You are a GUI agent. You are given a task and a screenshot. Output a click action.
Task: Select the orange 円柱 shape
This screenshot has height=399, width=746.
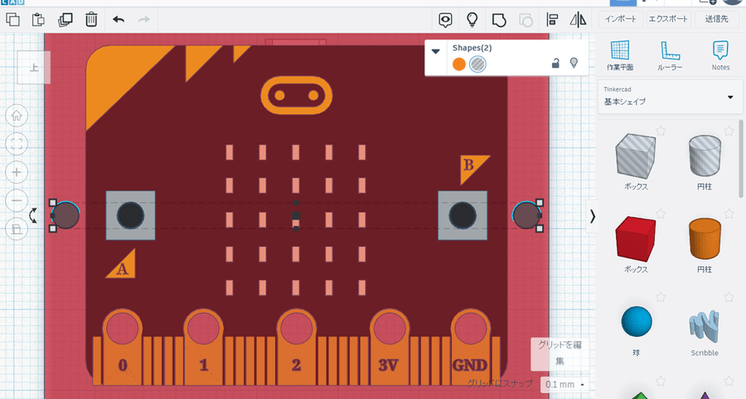(x=705, y=238)
